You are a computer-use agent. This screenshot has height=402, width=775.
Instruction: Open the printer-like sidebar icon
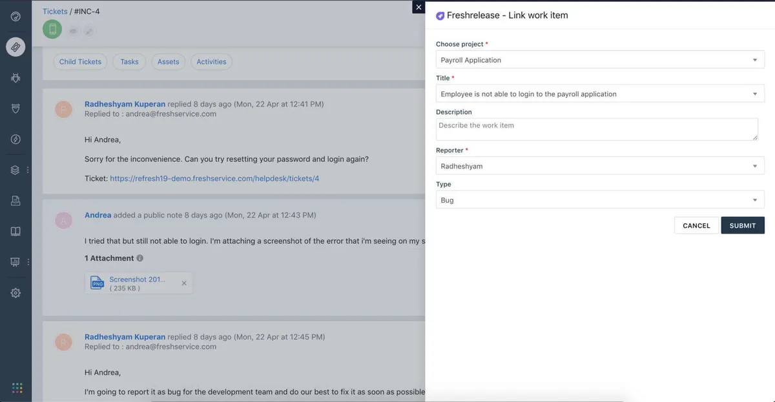click(15, 201)
